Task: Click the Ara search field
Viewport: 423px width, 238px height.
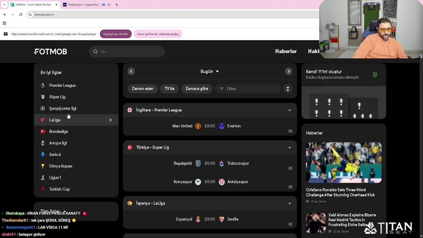Action: point(127,52)
